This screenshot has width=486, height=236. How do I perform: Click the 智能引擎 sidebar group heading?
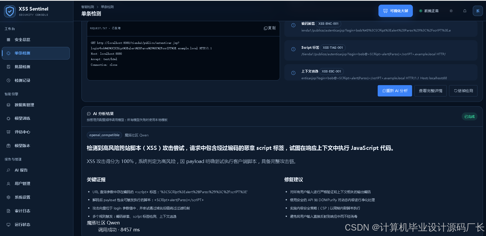[x=11, y=94]
